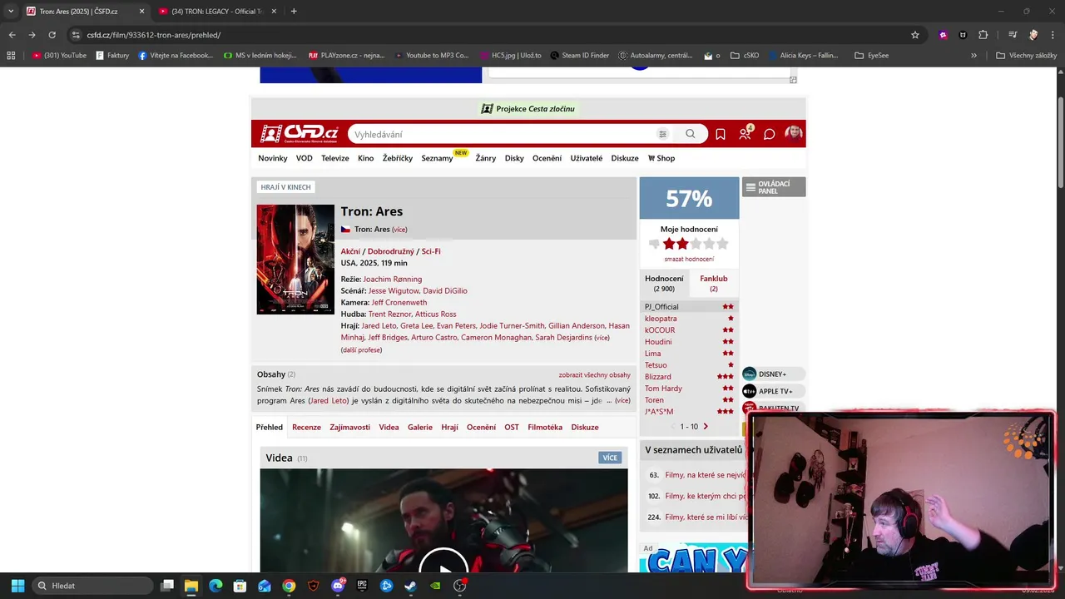The width and height of the screenshot is (1065, 599).
Task: Open the Windows Start menu
Action: coord(17,586)
